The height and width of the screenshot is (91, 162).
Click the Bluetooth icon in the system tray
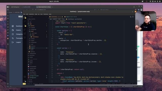153,1
